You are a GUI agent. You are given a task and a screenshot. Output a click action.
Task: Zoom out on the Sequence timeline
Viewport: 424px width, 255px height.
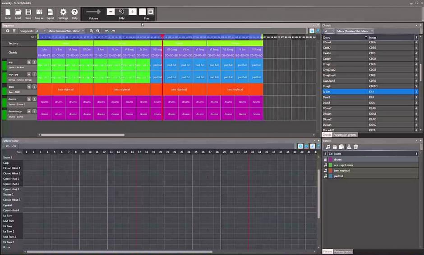[98, 31]
